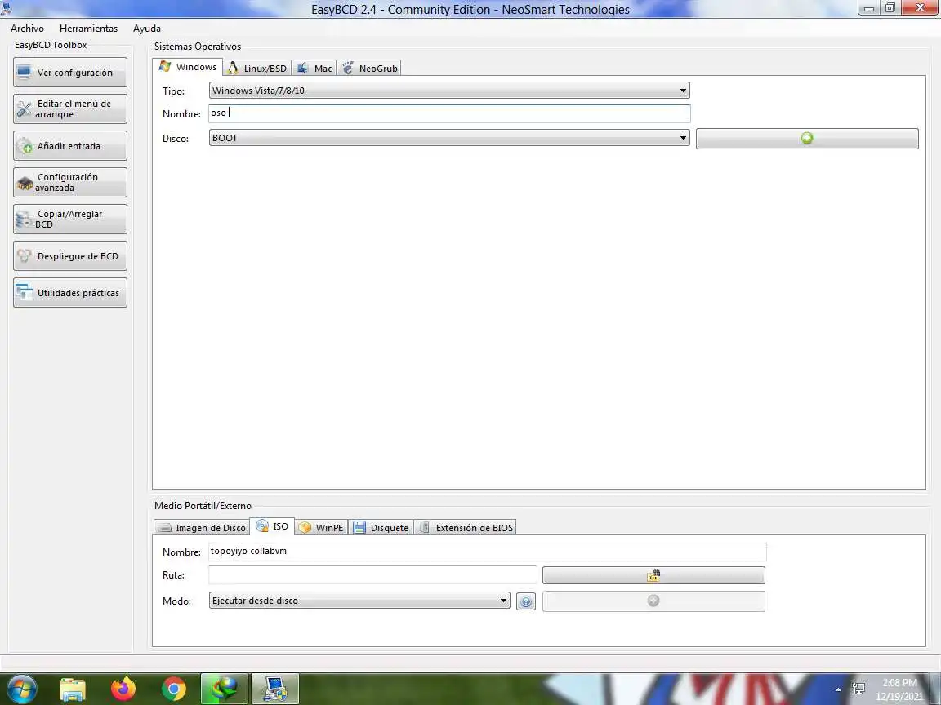Click the empty Ruta path field

coord(372,575)
